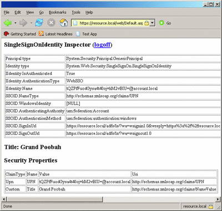Viewport: 222px width, 211px height.
Task: Open the Latest Headlines feed bookmark
Action: point(56,34)
